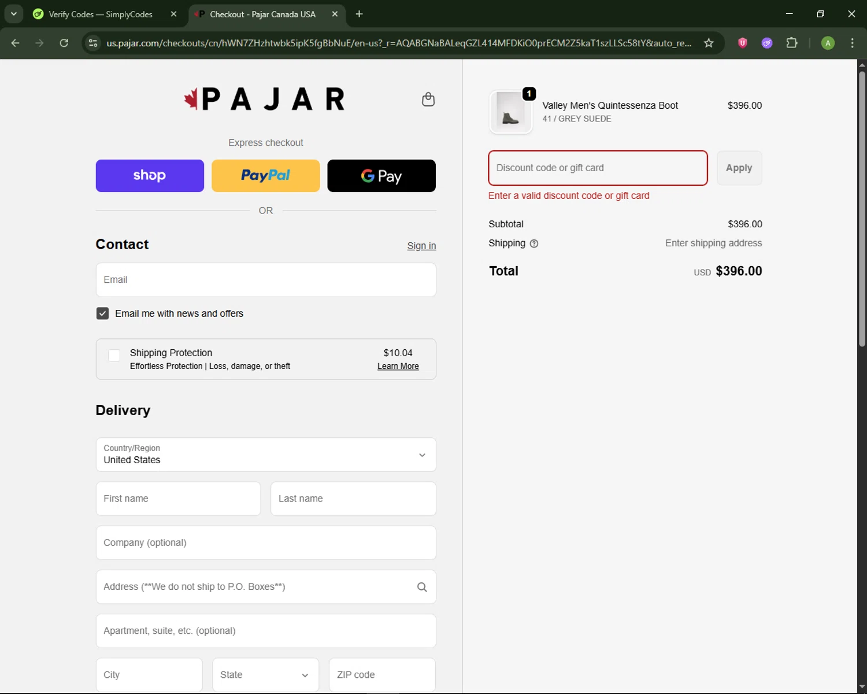Image resolution: width=867 pixels, height=694 pixels.
Task: Click the Total $396.00 amount
Action: tap(739, 271)
